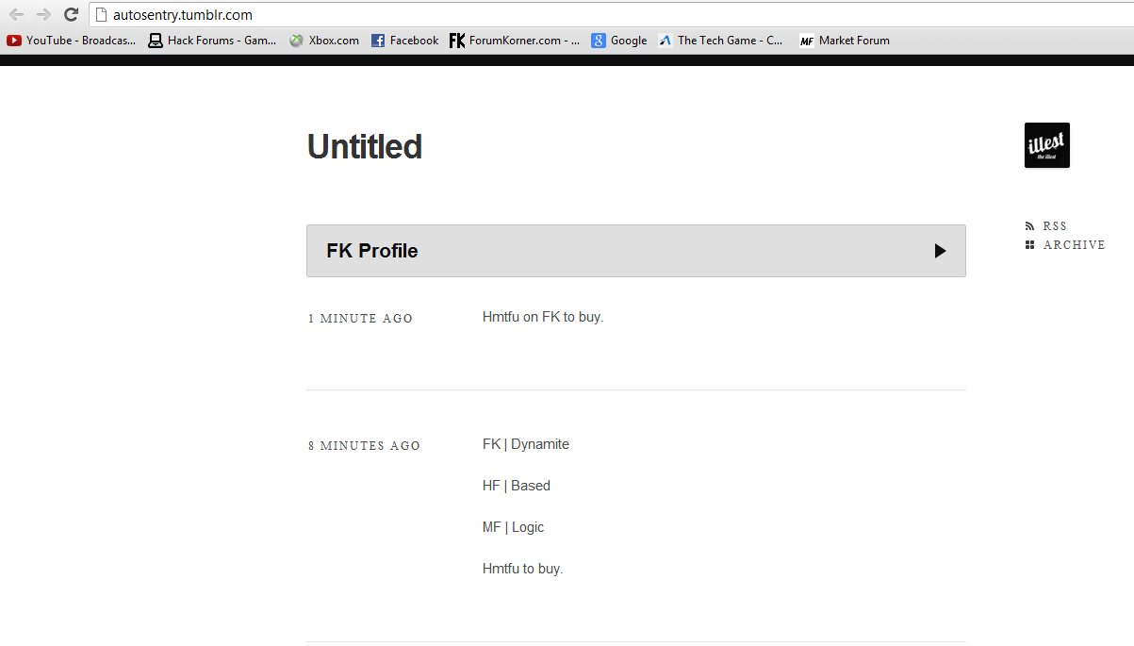Open the Facebook bookmark
The image size is (1134, 646).
tap(404, 41)
